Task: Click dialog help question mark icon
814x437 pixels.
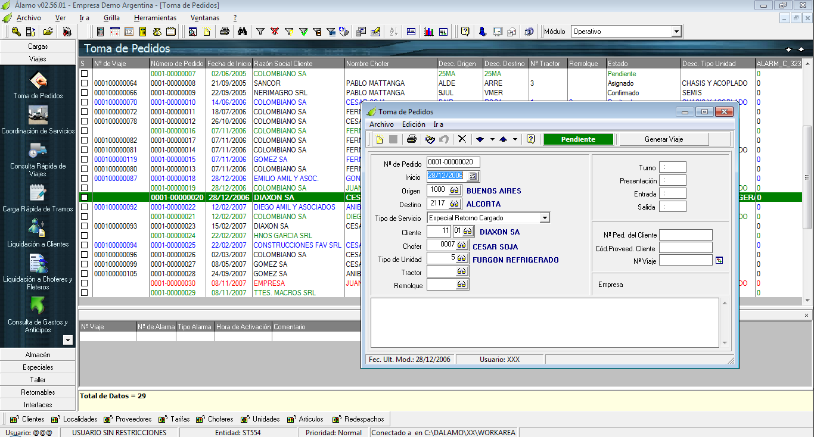Action: click(530, 139)
